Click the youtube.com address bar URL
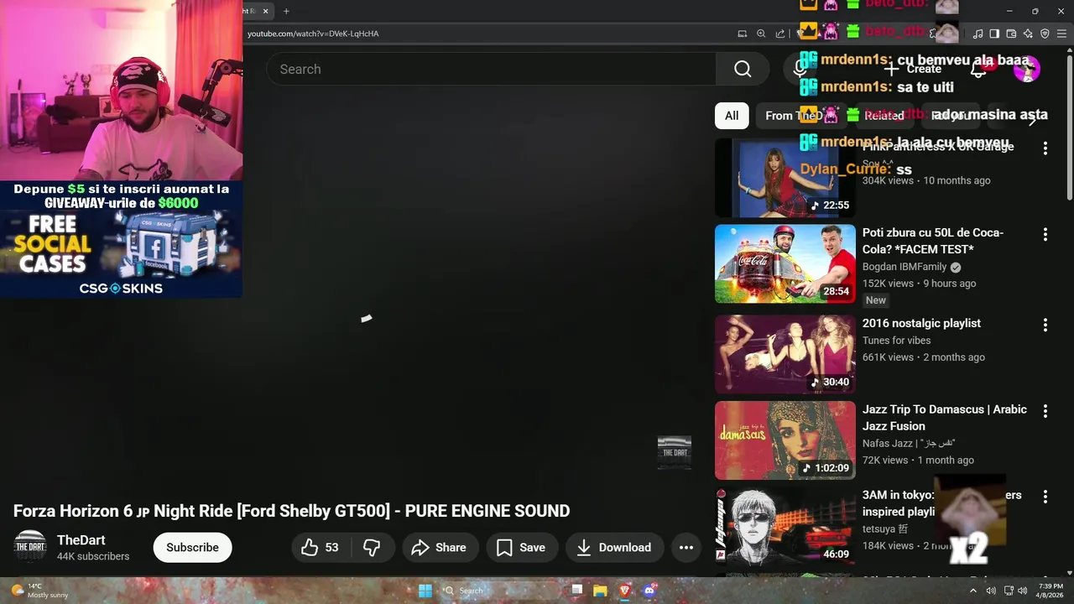The image size is (1074, 604). coord(313,34)
